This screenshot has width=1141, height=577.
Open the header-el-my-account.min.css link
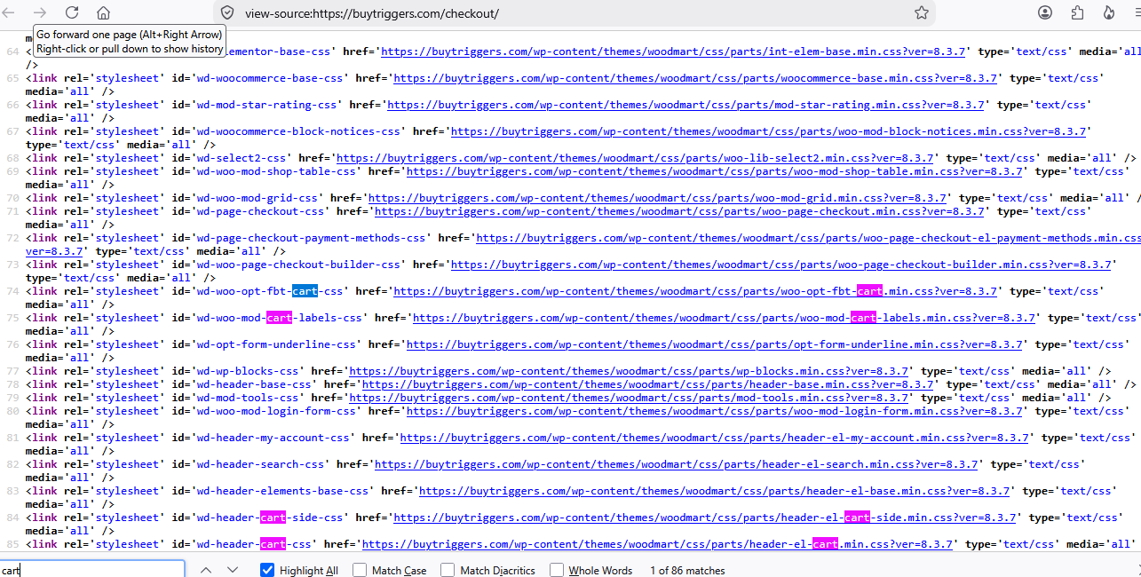click(715, 438)
